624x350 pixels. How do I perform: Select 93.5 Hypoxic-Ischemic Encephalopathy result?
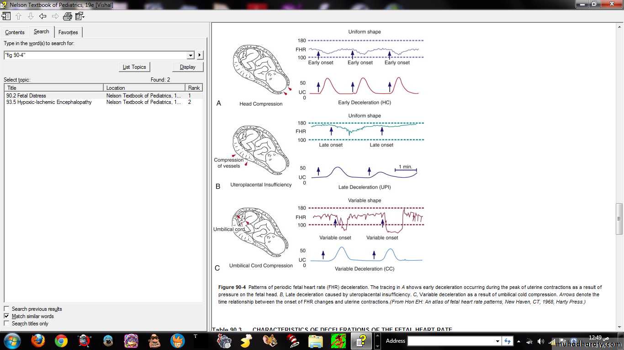pos(49,102)
